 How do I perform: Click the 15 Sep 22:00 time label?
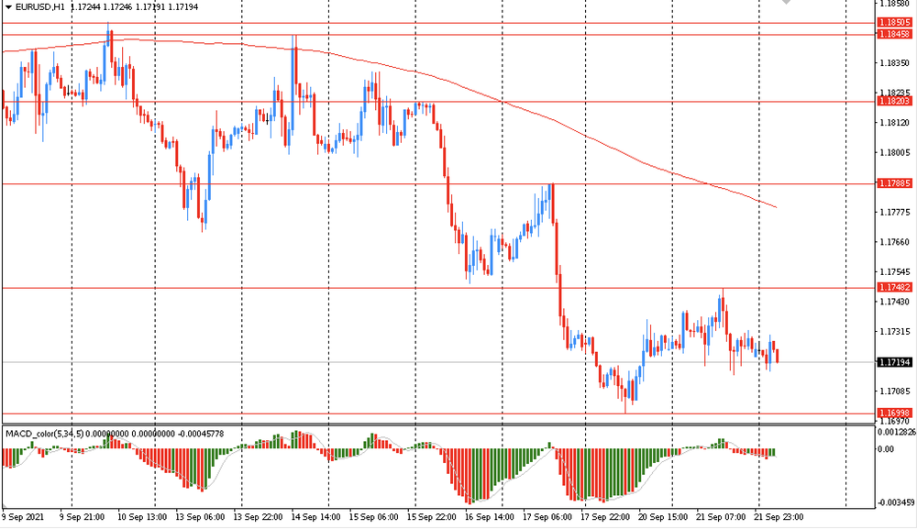(x=432, y=517)
